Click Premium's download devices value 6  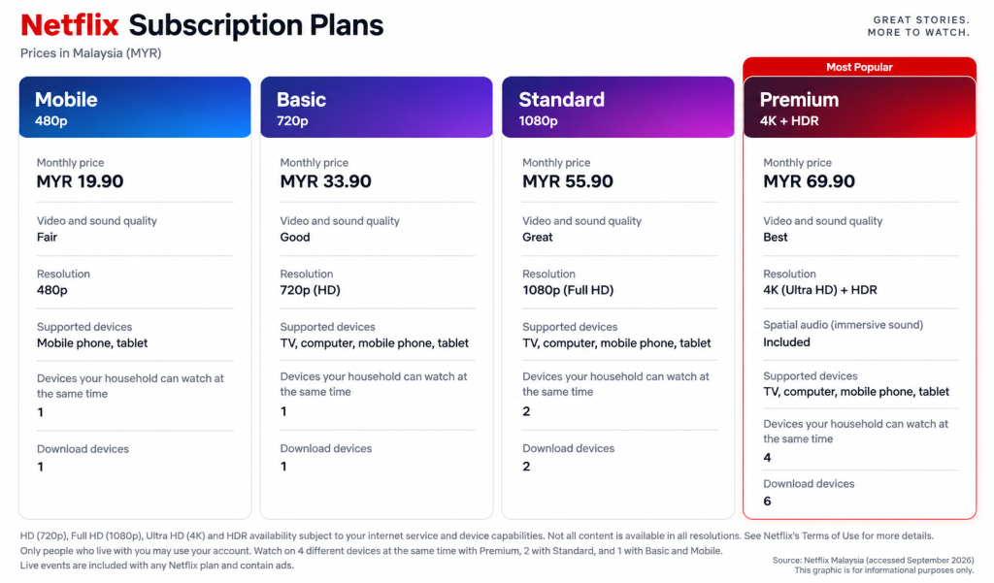767,502
